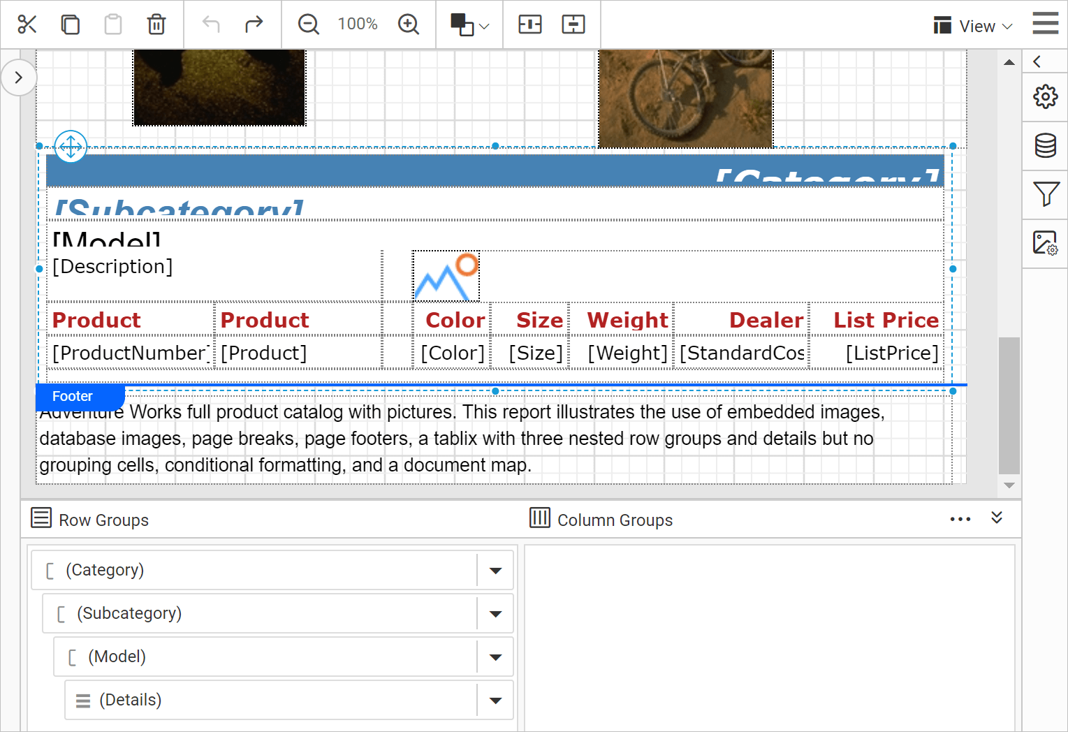Select the dark photo image on canvas

point(219,87)
